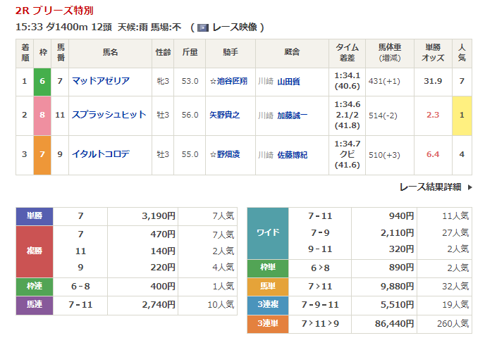The image size is (485, 338).
Task: Click the race video film icon
Action: [x=202, y=27]
